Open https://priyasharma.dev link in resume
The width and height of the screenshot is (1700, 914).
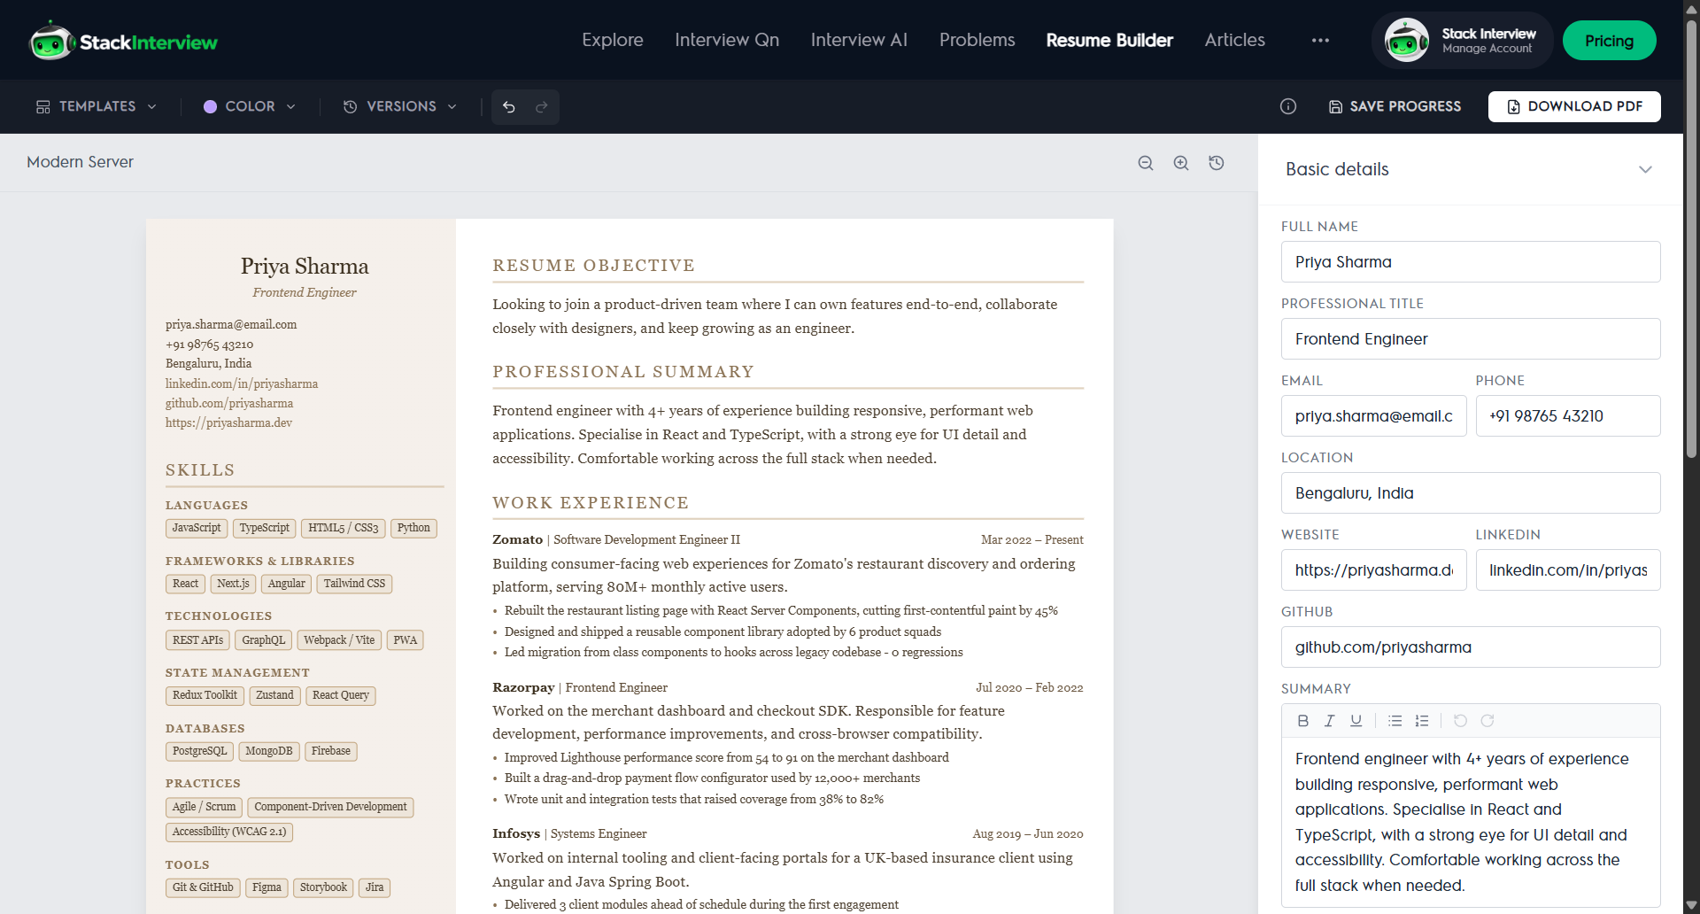pos(228,422)
